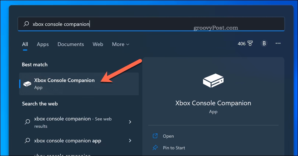
Task: Click the Xbox Console Companion title in details pane
Action: coord(213,103)
